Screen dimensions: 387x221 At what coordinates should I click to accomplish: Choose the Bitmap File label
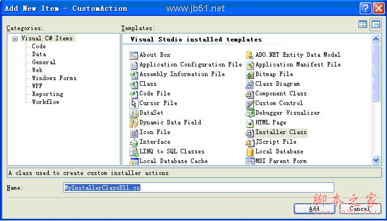[274, 74]
